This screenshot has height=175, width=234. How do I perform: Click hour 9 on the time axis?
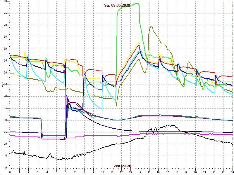pos(93,172)
